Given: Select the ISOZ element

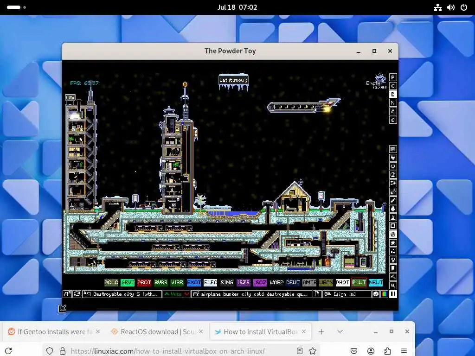Looking at the screenshot, I should [260, 282].
